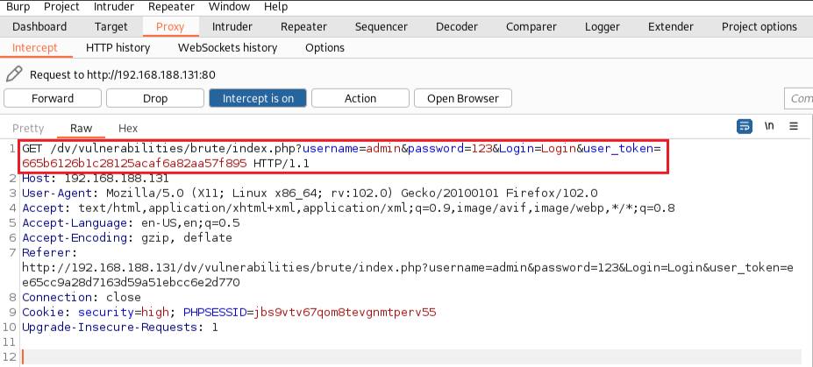Open the editor hamburger options menu
The height and width of the screenshot is (367, 813).
click(x=794, y=126)
